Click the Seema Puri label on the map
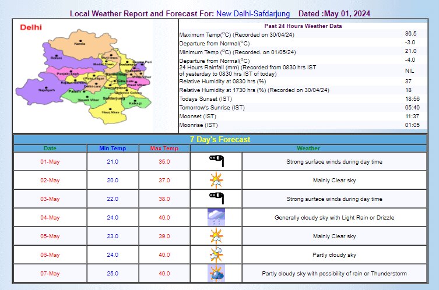The width and height of the screenshot is (439, 290). 142,62
